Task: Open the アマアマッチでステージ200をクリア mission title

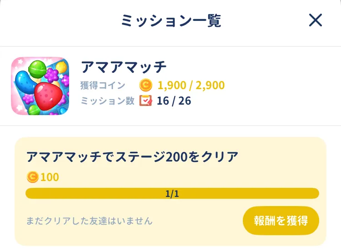Action: pyautogui.click(x=132, y=157)
